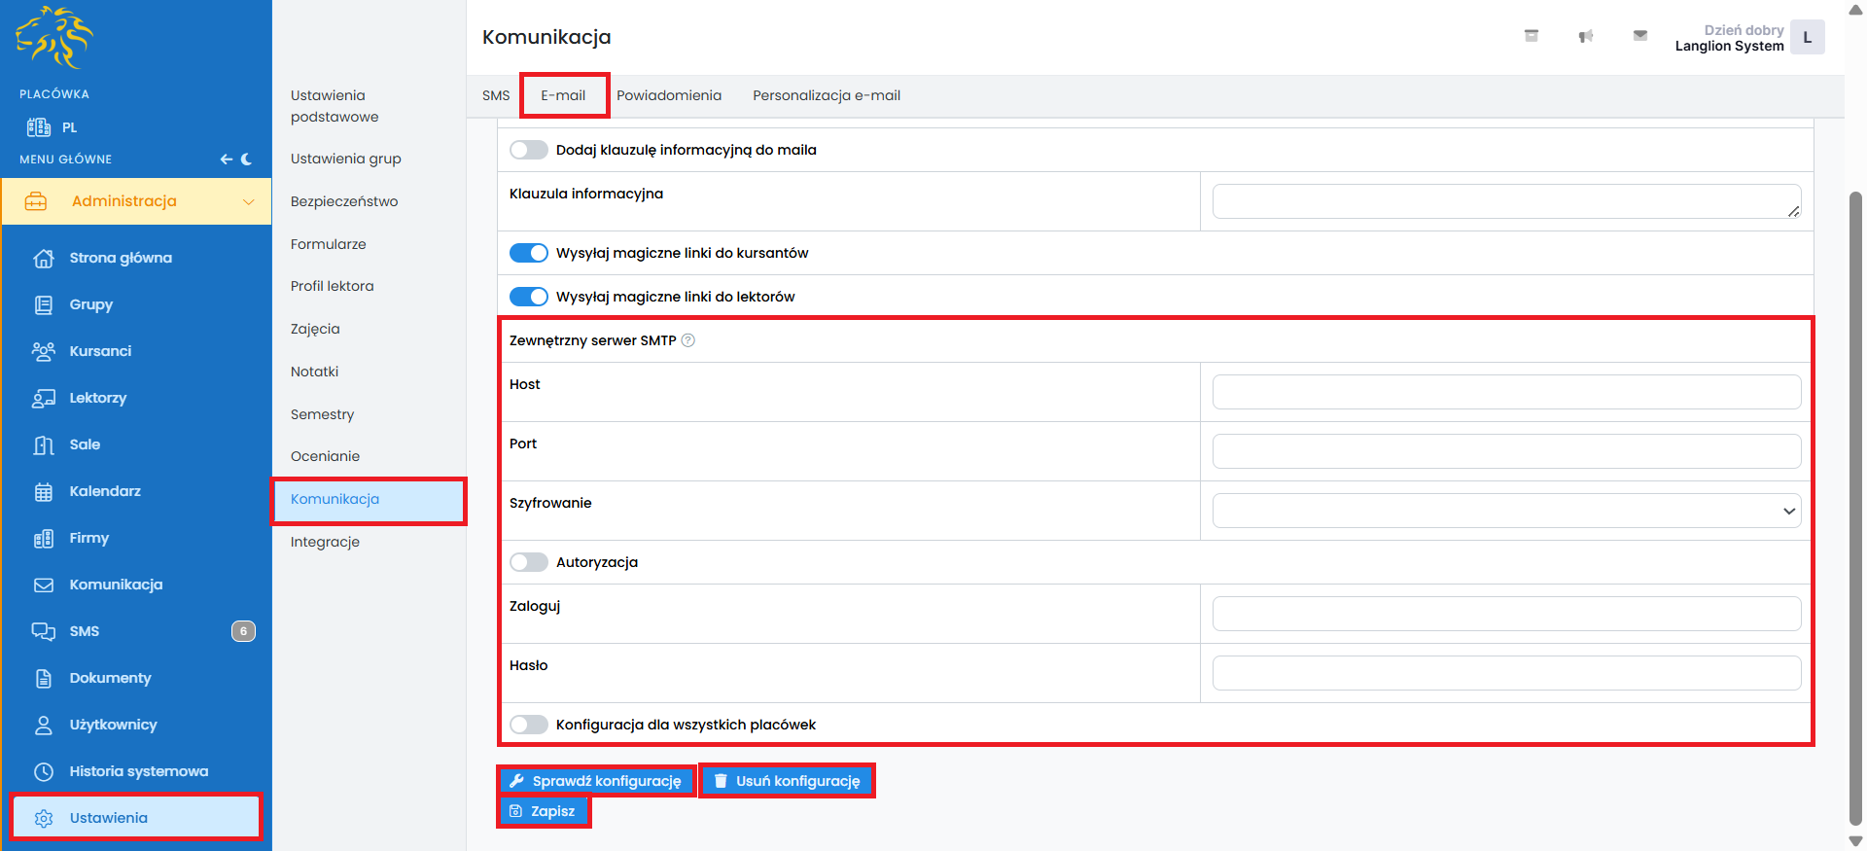Open the megaphone announcements icon
This screenshot has height=851, width=1867.
pos(1585,36)
